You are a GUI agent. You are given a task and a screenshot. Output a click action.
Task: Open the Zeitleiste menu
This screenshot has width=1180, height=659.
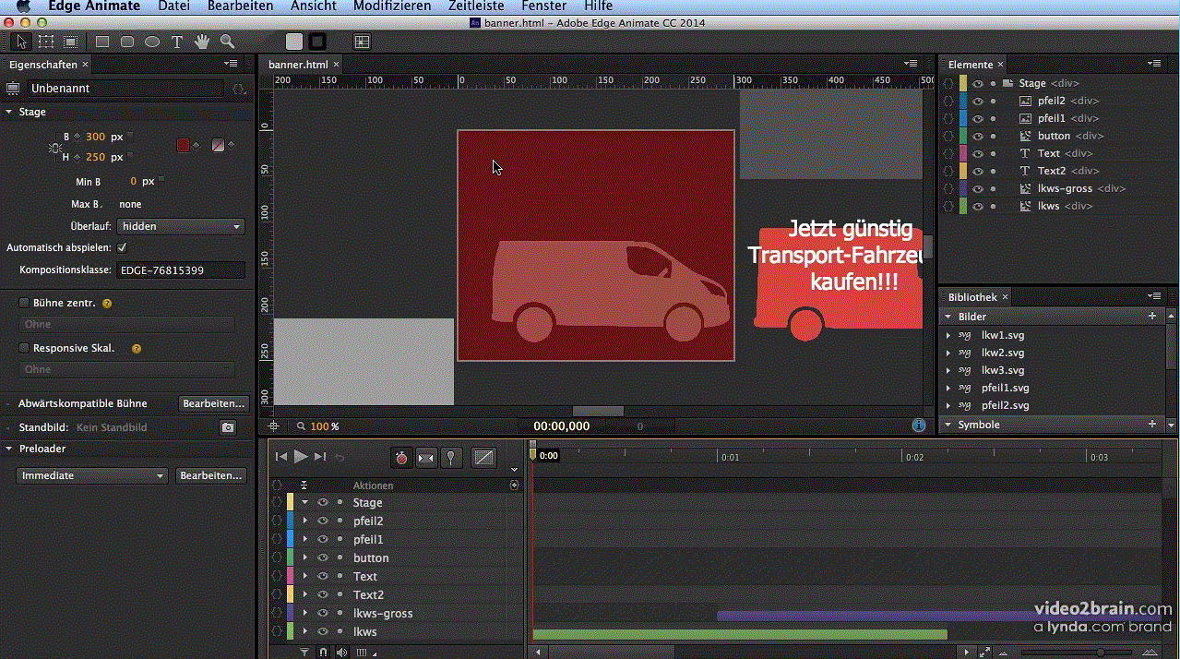point(476,6)
